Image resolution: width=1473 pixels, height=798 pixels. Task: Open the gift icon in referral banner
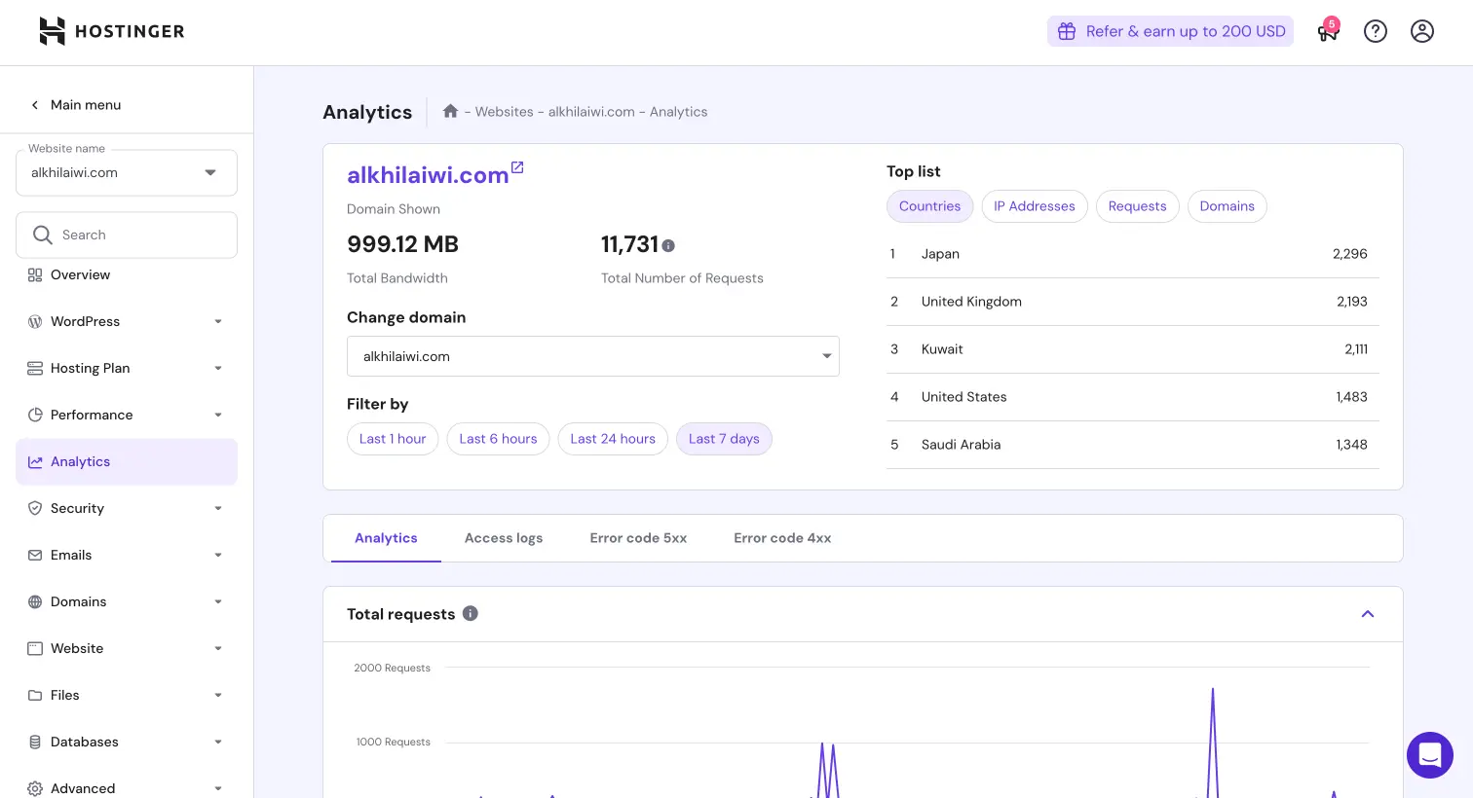(x=1067, y=31)
